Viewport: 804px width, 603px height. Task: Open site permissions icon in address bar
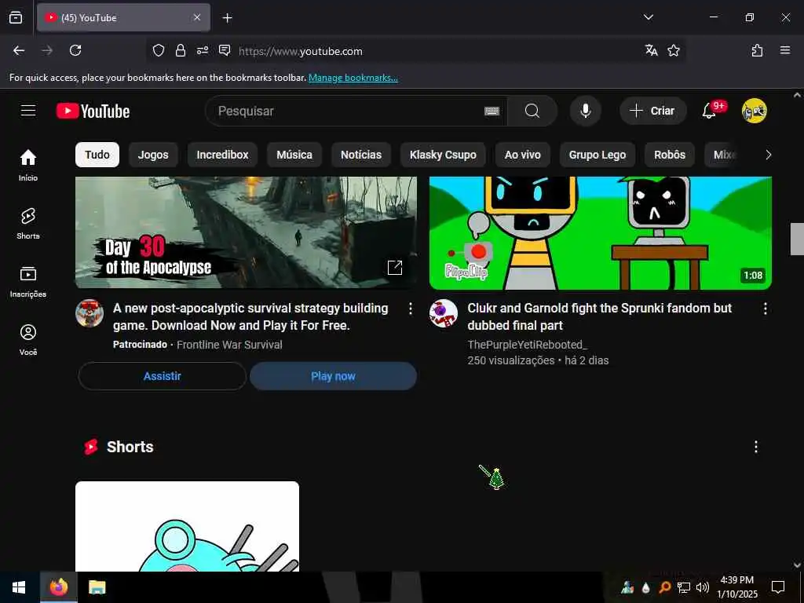point(203,50)
